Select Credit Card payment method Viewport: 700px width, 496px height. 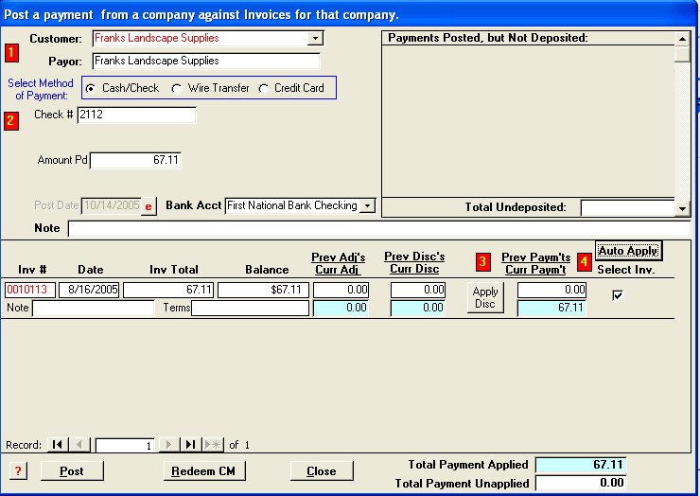click(x=264, y=88)
